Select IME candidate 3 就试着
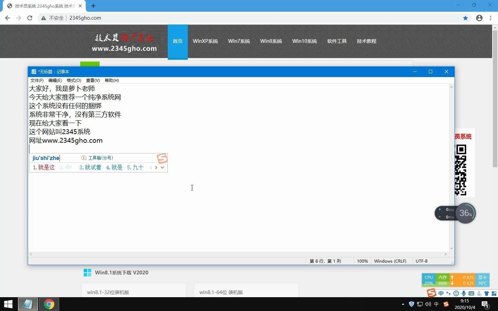 tap(90, 167)
